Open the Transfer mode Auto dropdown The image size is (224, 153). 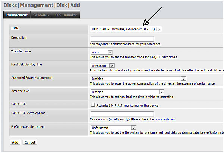coord(102,52)
